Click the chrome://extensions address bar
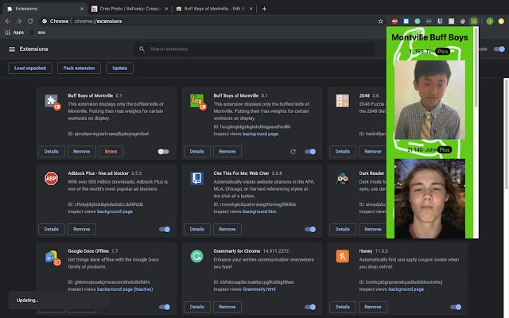509x318 pixels. [x=211, y=21]
